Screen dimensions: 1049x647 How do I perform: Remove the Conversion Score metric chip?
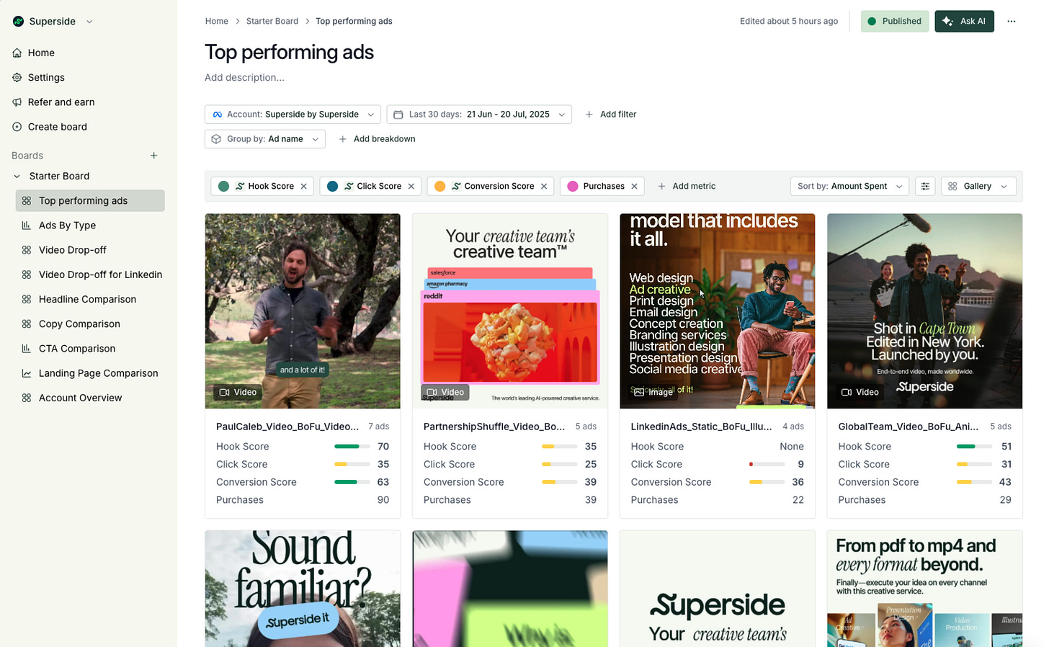pyautogui.click(x=544, y=186)
